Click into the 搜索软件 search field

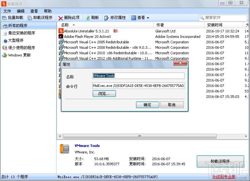tap(223, 18)
